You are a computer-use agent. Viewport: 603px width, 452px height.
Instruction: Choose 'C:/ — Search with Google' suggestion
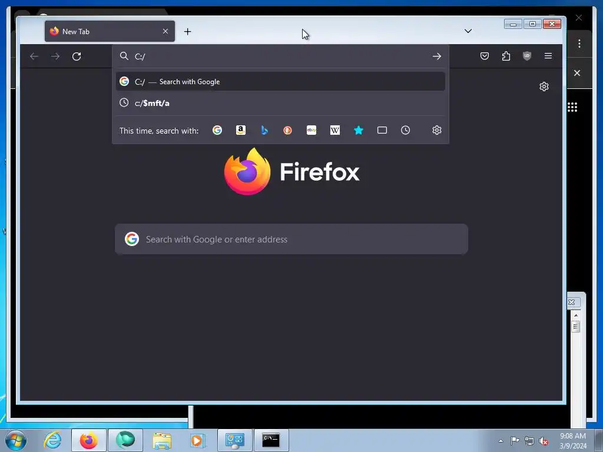(280, 81)
